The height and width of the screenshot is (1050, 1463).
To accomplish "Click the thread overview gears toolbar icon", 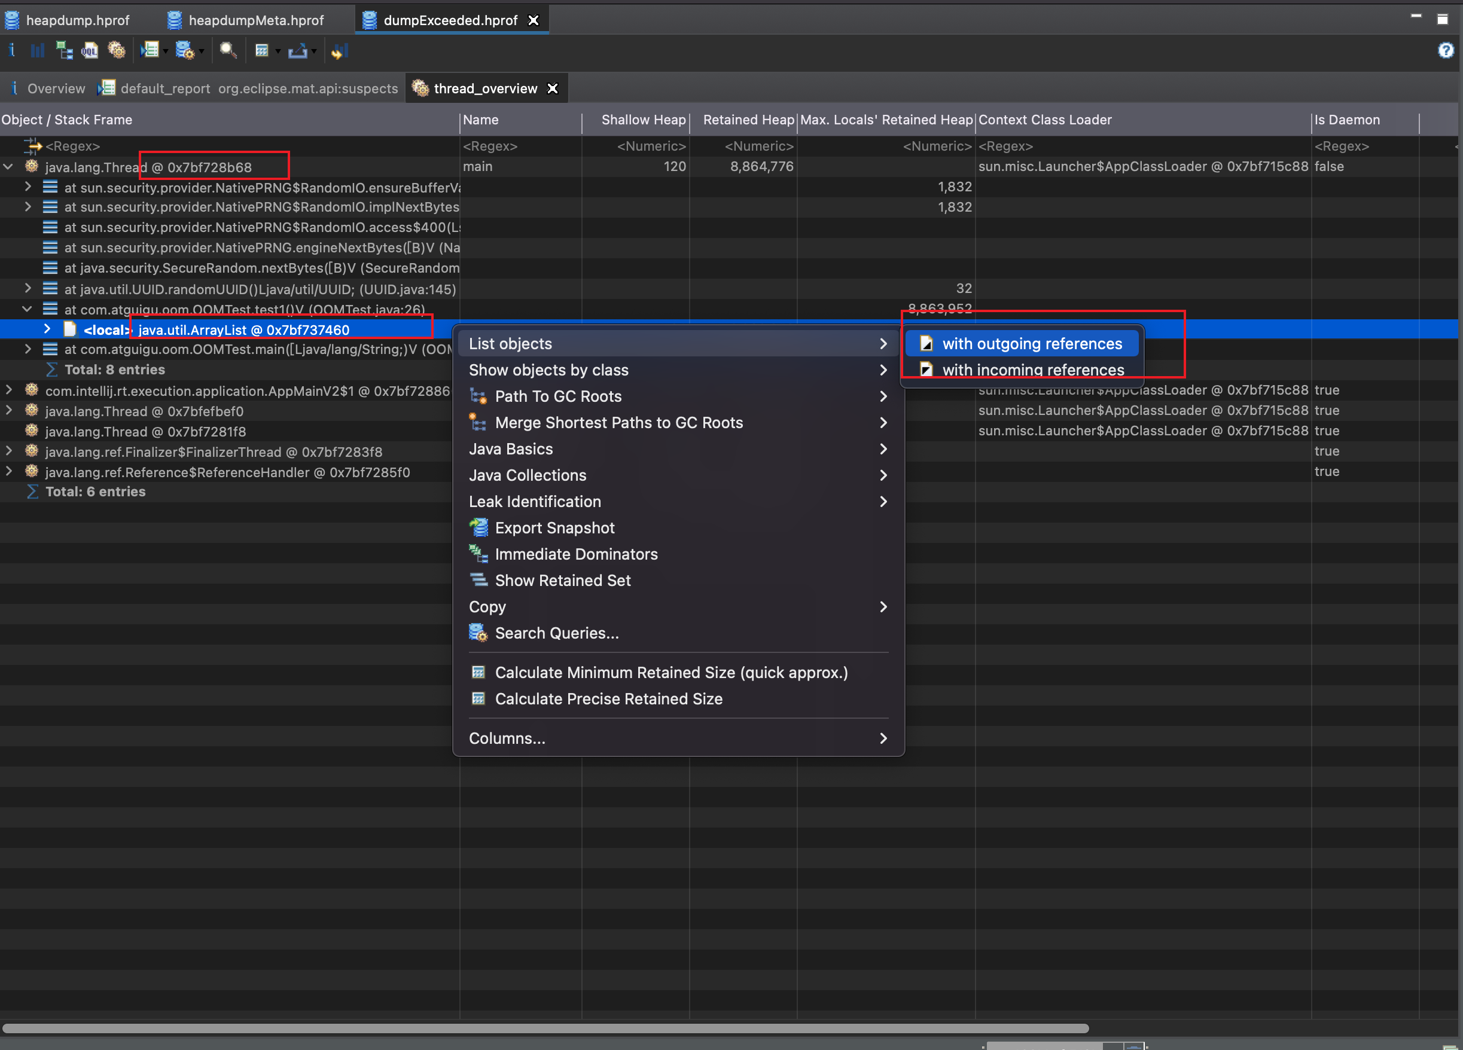I will (117, 50).
